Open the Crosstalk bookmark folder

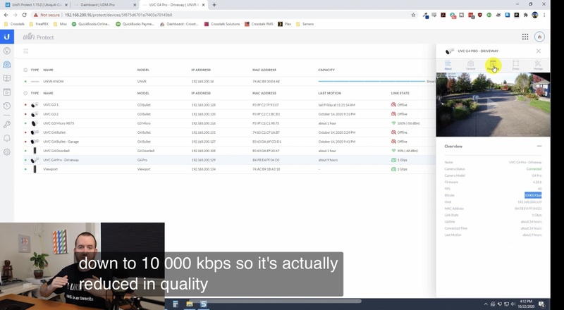tap(14, 24)
